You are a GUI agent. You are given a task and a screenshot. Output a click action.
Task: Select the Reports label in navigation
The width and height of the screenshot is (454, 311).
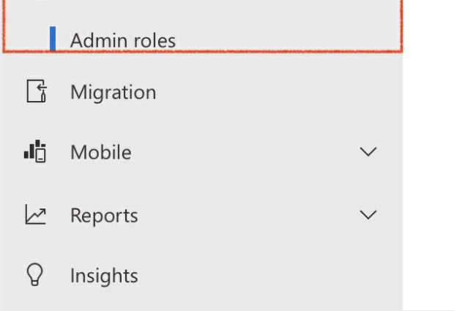pyautogui.click(x=104, y=216)
